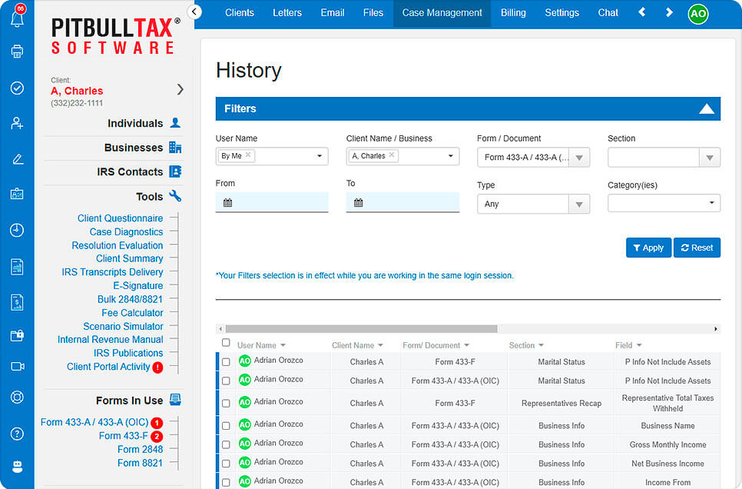The image size is (742, 489).
Task: Check the Representatives Recap row checkbox
Action: [226, 403]
